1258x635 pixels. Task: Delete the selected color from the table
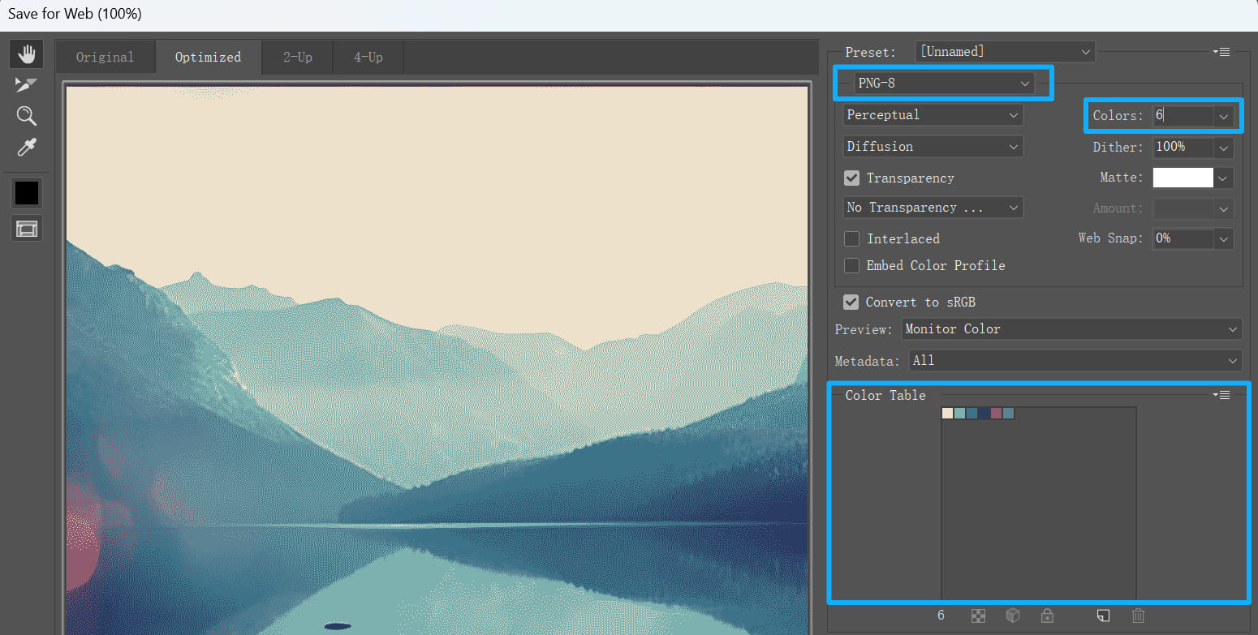(1138, 616)
